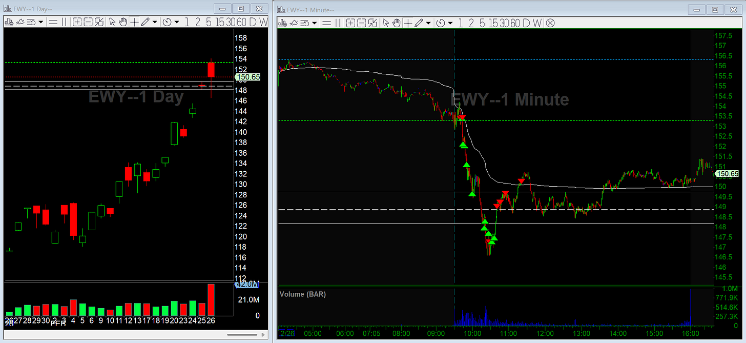Zoom out on the 1 Minute chart
Image resolution: width=746 pixels, height=343 pixels.
361,23
